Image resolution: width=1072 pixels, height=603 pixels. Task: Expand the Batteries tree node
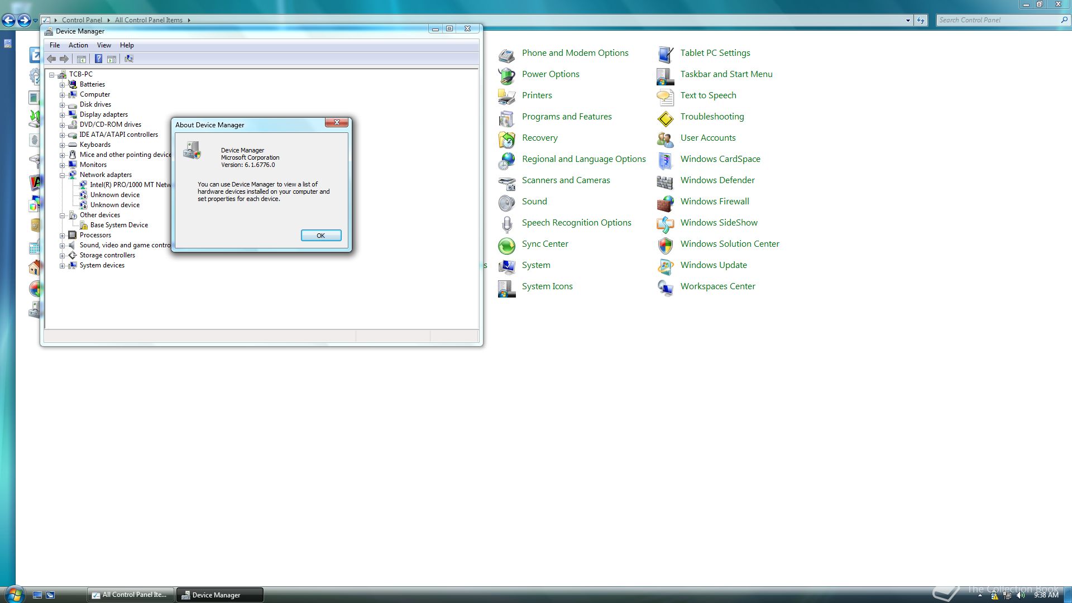point(63,85)
